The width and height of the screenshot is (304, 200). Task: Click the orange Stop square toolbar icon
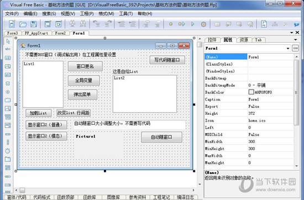(171, 24)
